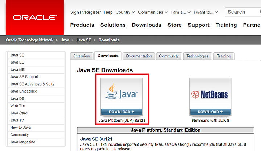The height and width of the screenshot is (151, 261).
Task: Open Java Embedded in sidebar
Action: [36, 91]
